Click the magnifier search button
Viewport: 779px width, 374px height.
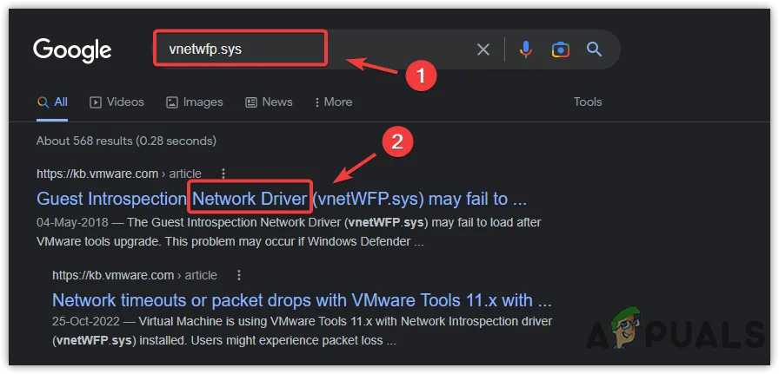tap(594, 49)
